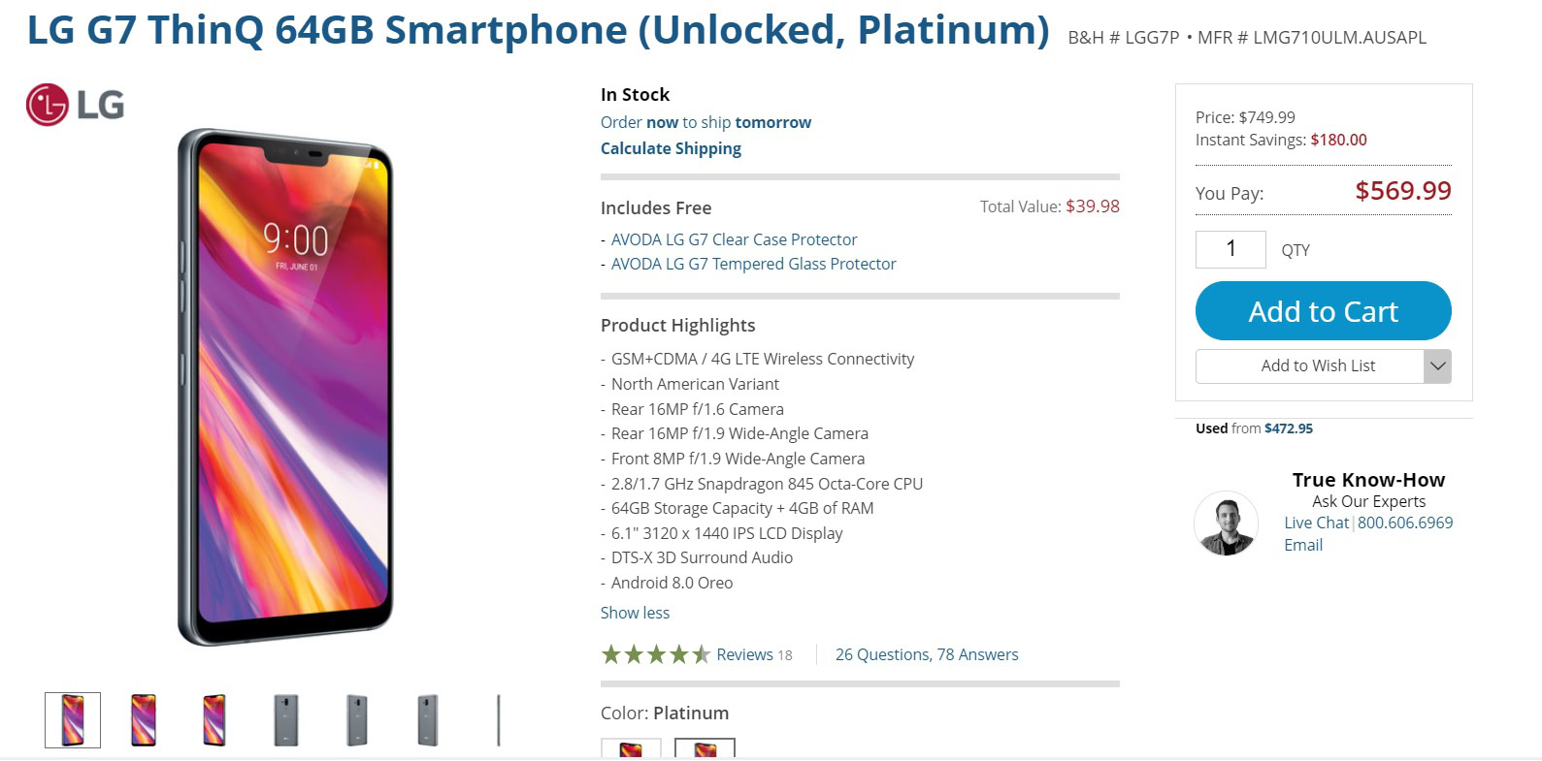
Task: Click the expert's profile photo
Action: (1226, 523)
